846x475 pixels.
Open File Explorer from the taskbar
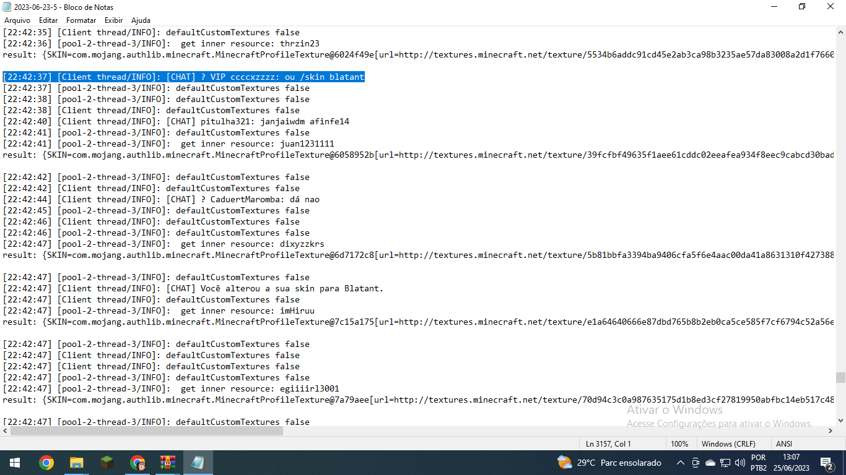click(76, 463)
